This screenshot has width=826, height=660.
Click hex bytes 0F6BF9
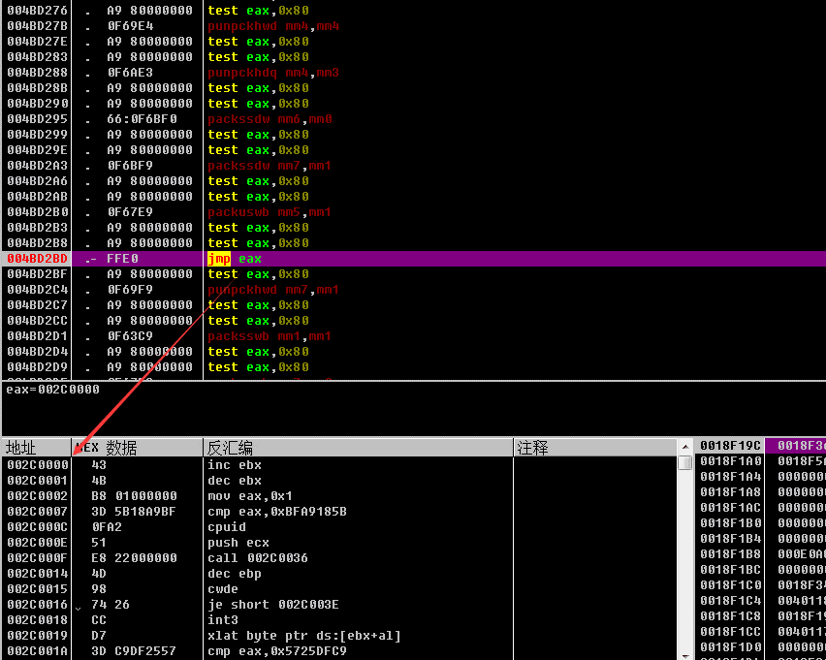130,166
